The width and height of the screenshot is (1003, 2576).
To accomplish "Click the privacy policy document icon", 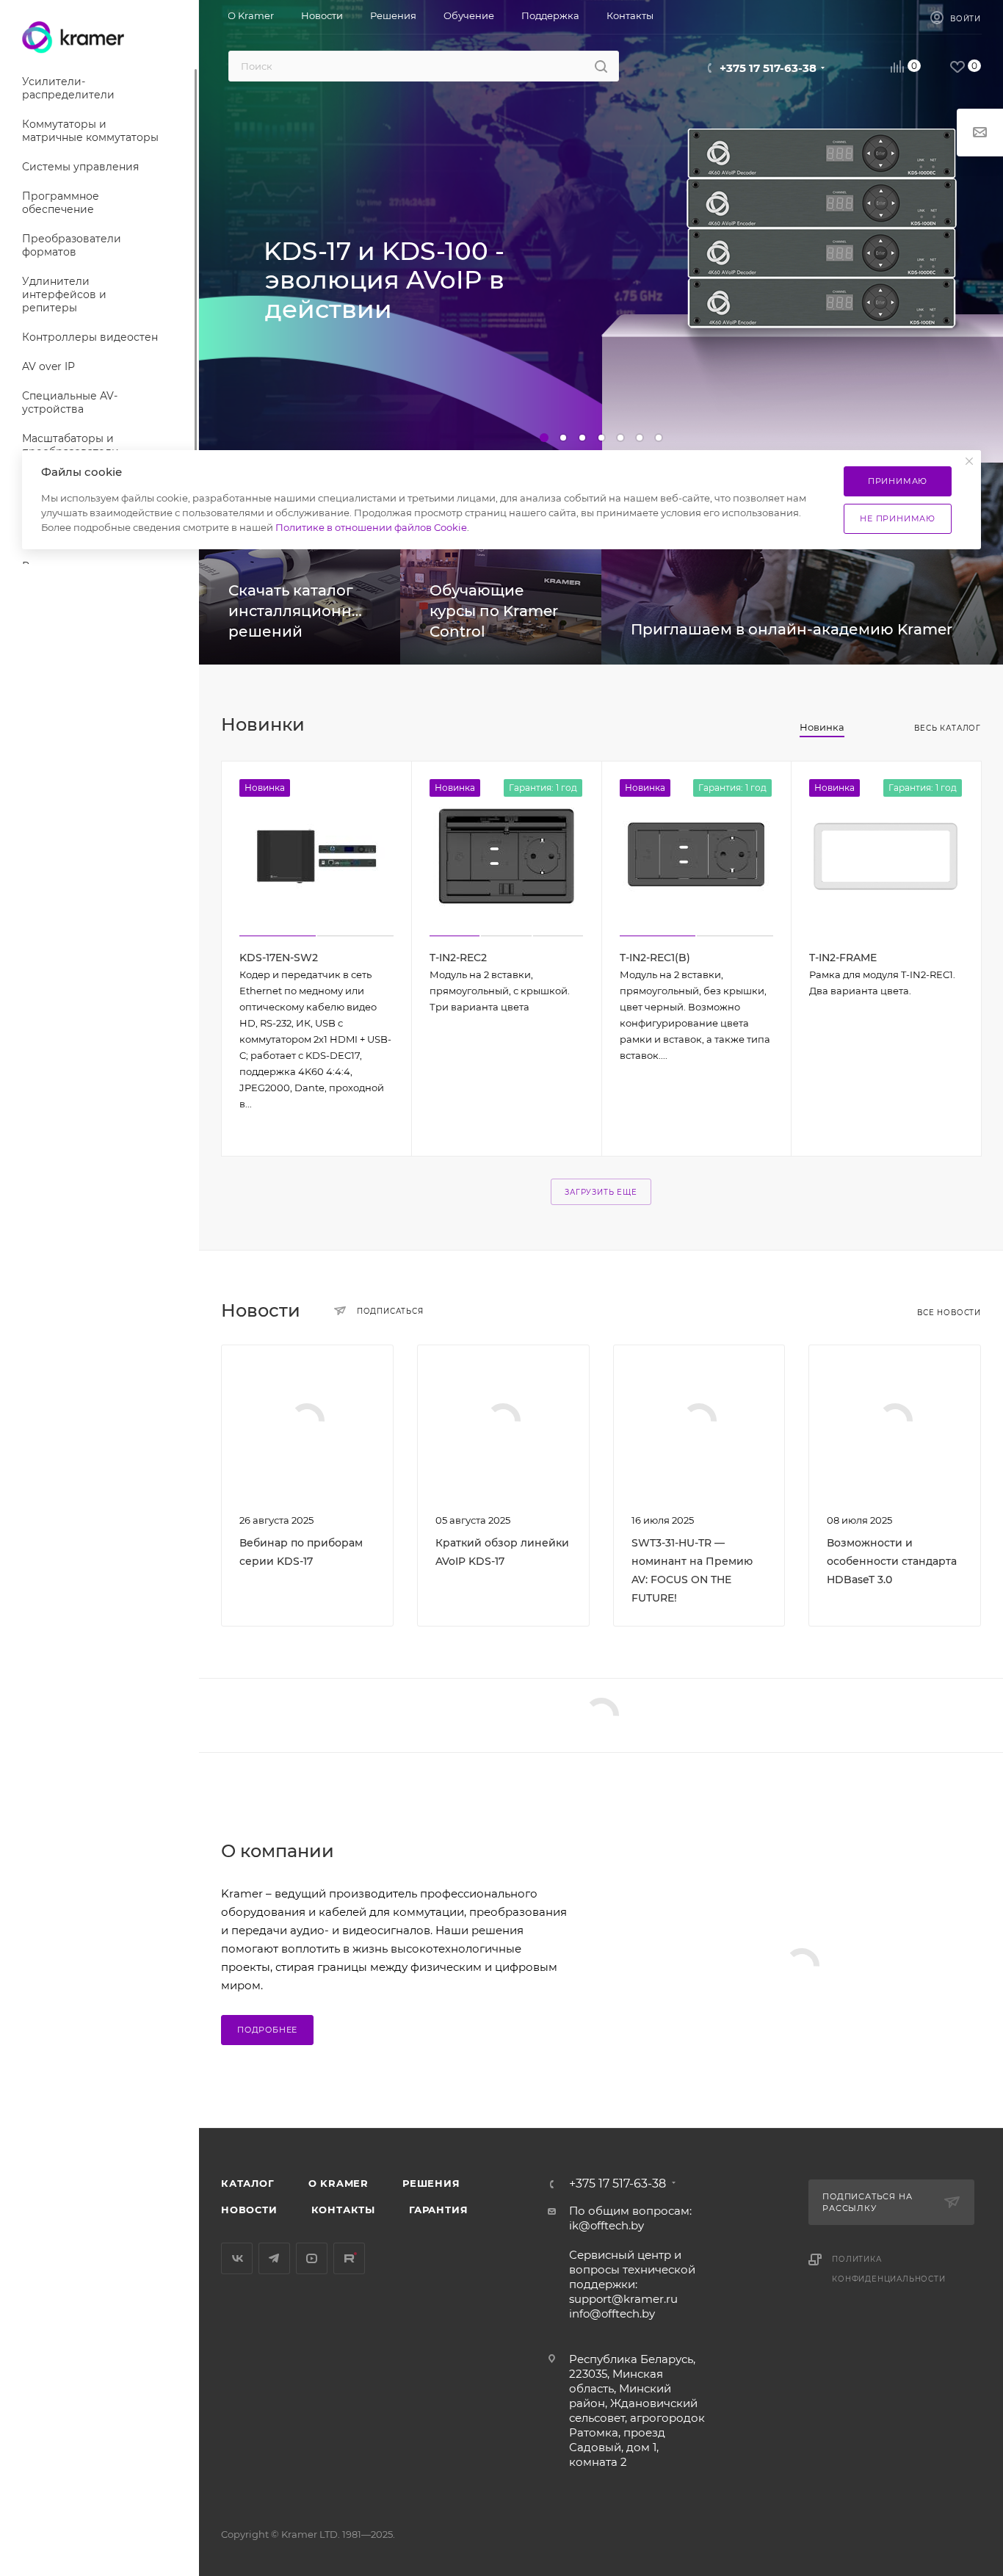I will pyautogui.click(x=815, y=2259).
